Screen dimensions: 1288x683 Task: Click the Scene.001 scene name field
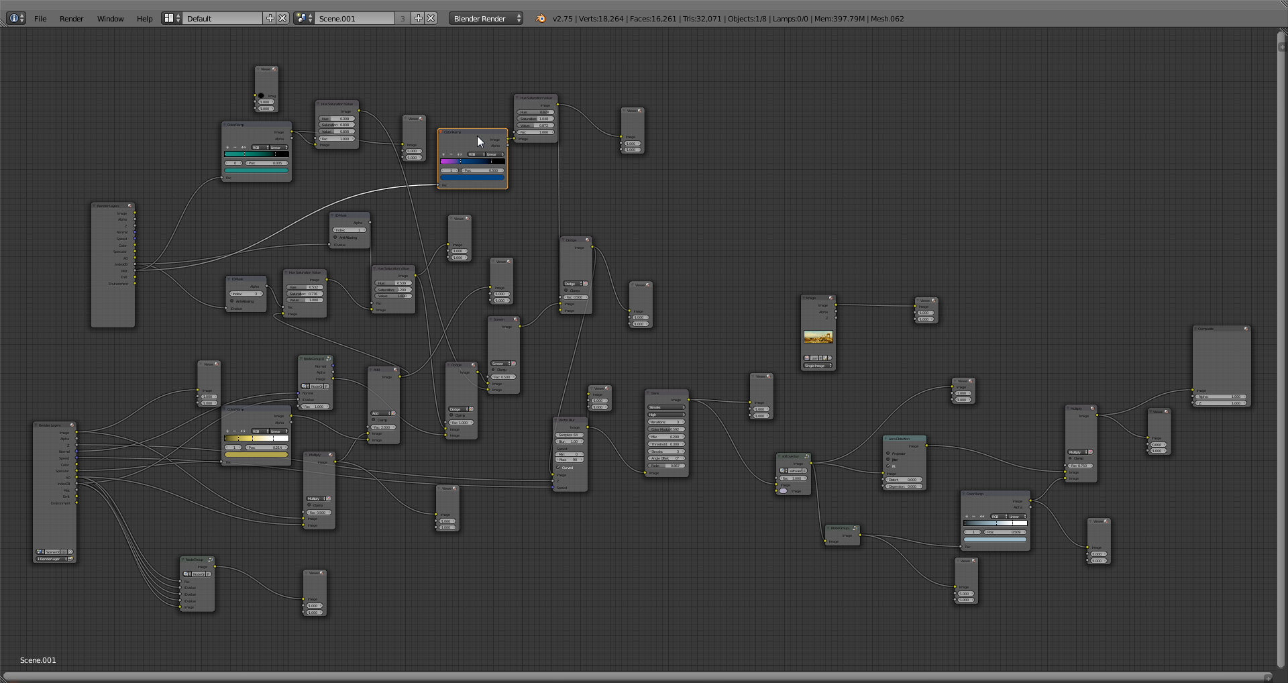click(356, 18)
